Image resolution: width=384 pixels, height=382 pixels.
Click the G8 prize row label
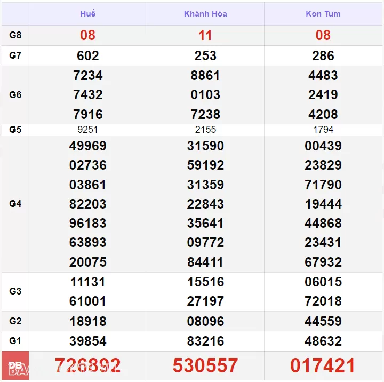(x=15, y=35)
